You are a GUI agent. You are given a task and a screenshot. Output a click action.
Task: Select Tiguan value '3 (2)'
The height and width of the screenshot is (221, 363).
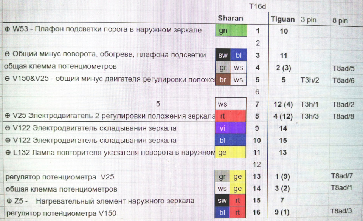282,189
